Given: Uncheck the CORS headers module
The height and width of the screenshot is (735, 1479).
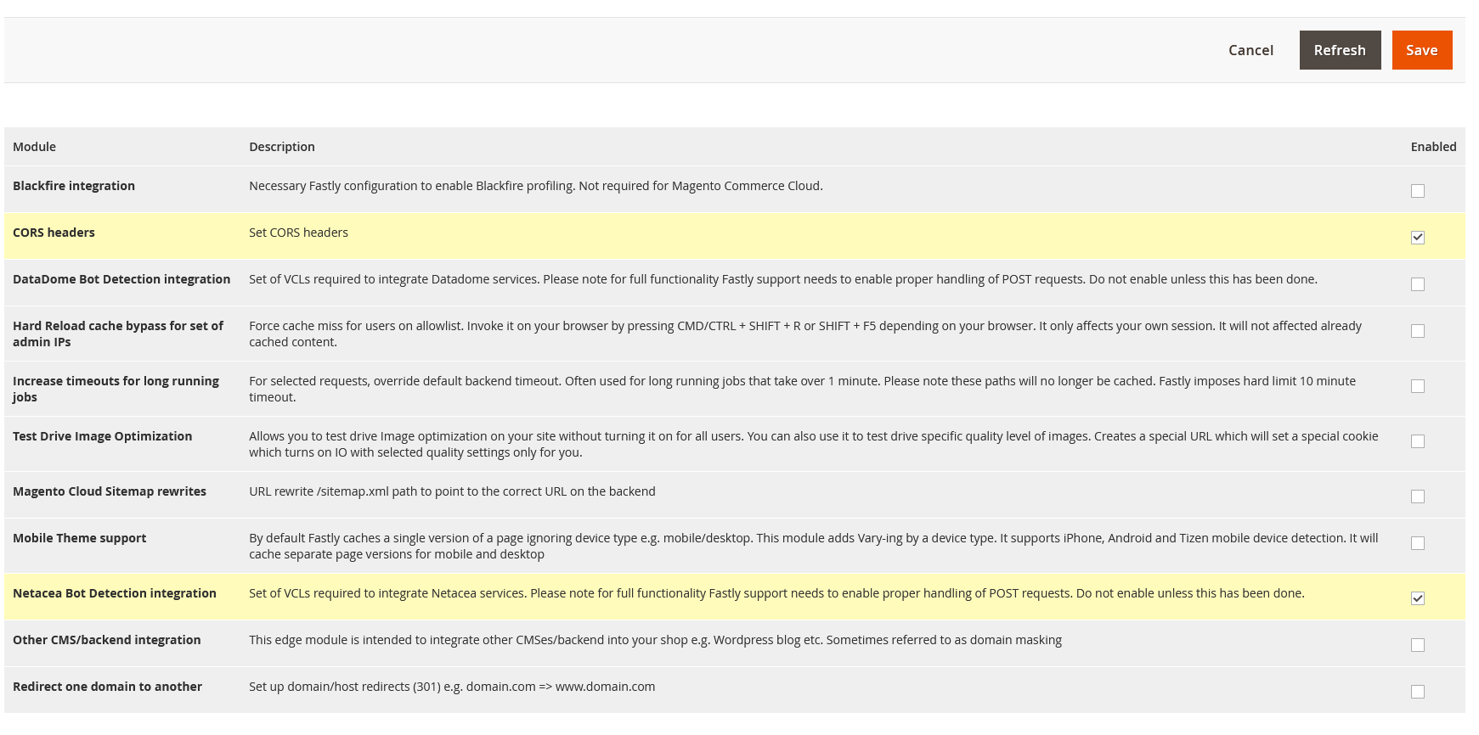Looking at the screenshot, I should pos(1417,238).
